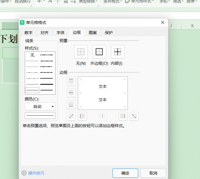This screenshot has width=200, height=179.
Task: Apply the 内部(I) inside borders preset
Action: pos(118,52)
